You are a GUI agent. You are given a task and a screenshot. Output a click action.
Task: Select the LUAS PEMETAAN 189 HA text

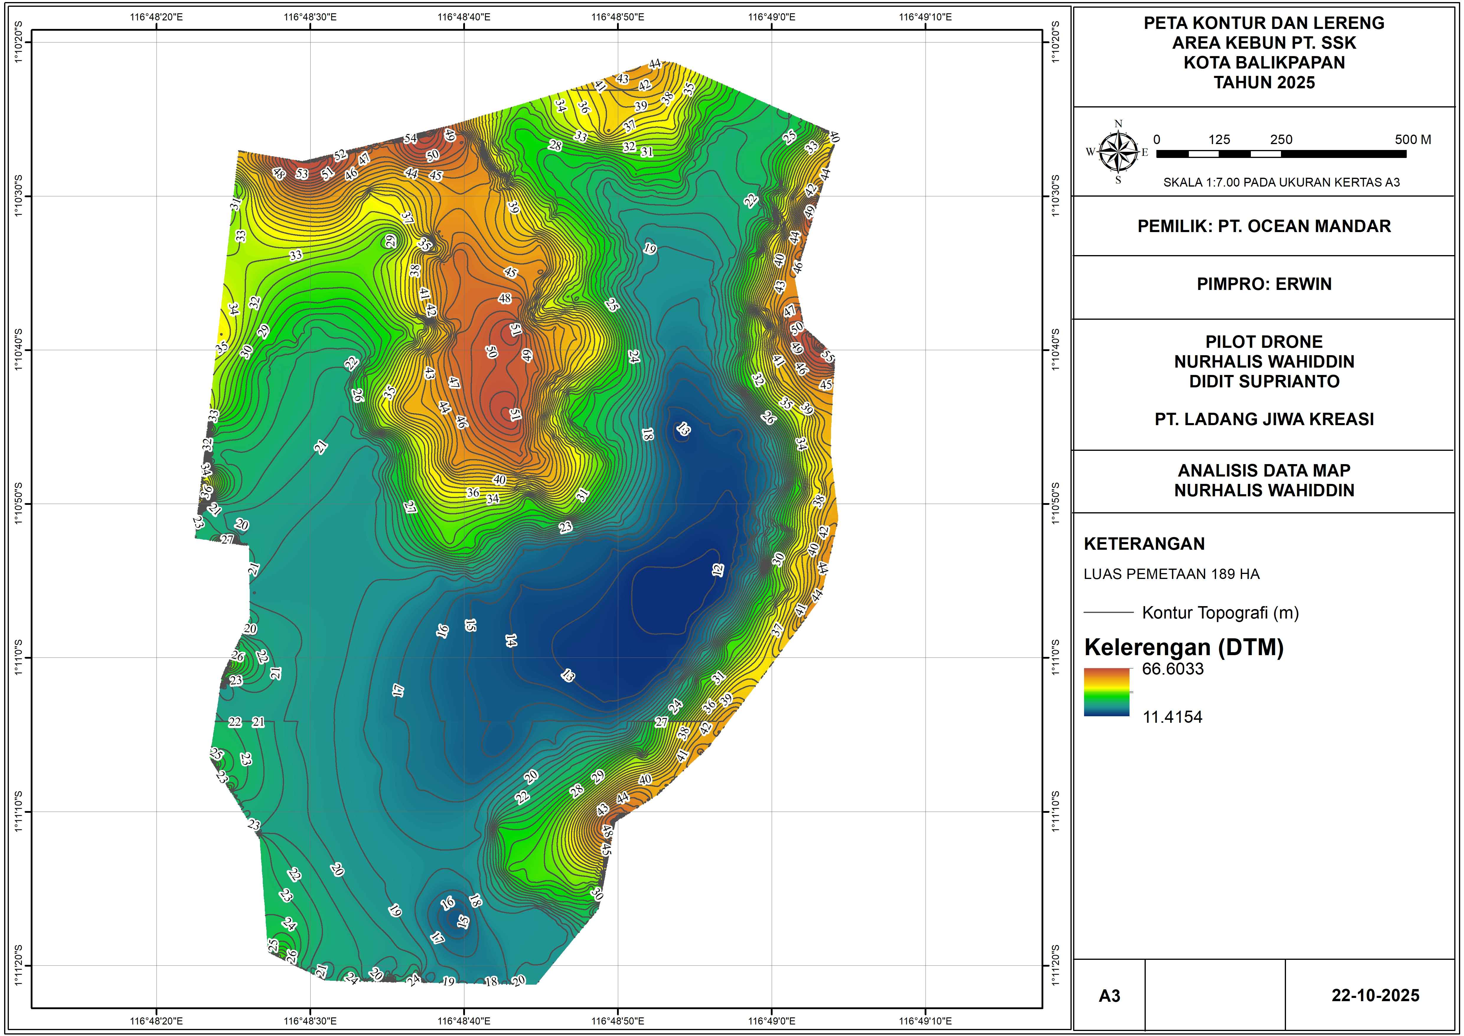(x=1171, y=574)
